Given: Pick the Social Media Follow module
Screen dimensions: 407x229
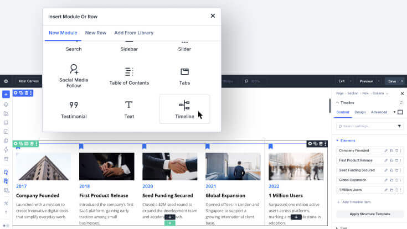Looking at the screenshot, I should [74, 76].
